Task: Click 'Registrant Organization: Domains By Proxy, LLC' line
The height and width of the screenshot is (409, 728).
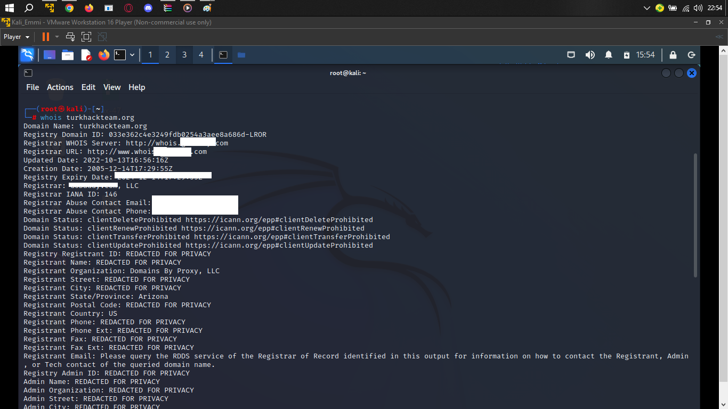Action: (122, 271)
